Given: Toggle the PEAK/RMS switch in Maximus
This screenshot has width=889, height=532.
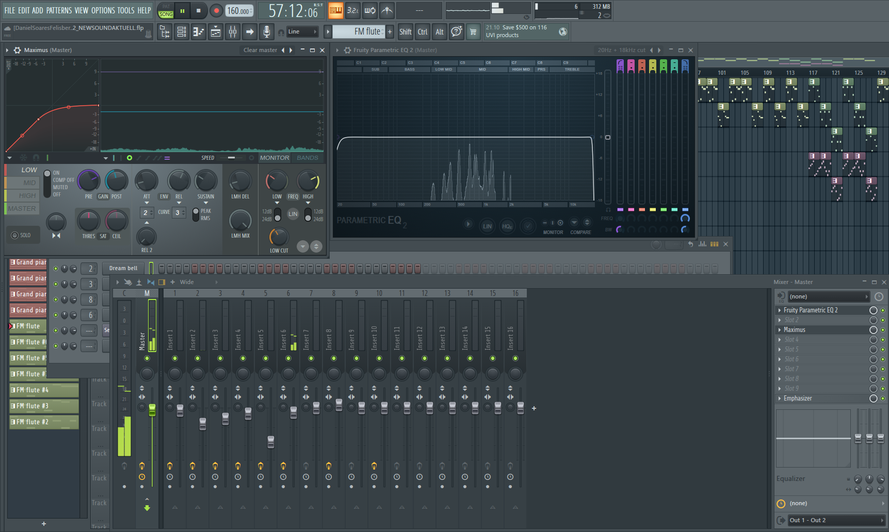Looking at the screenshot, I should [196, 214].
